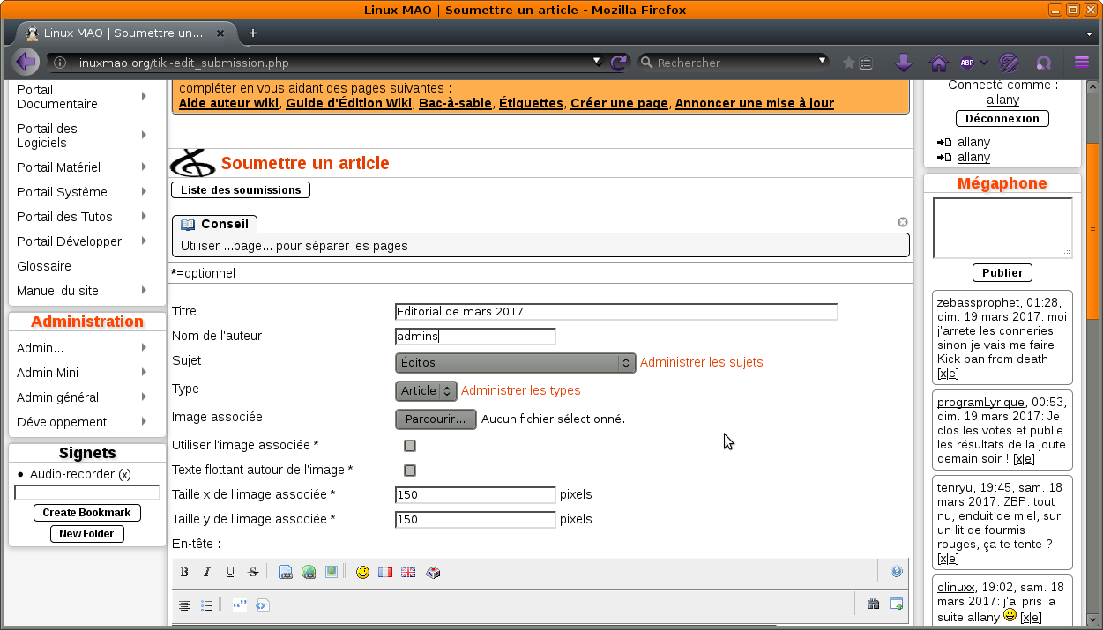
Task: Open the editor help question-mark icon
Action: (897, 572)
